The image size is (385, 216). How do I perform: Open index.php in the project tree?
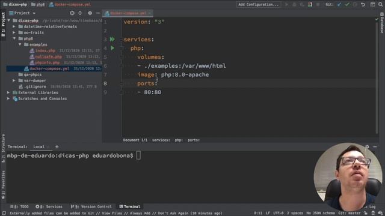45,50
